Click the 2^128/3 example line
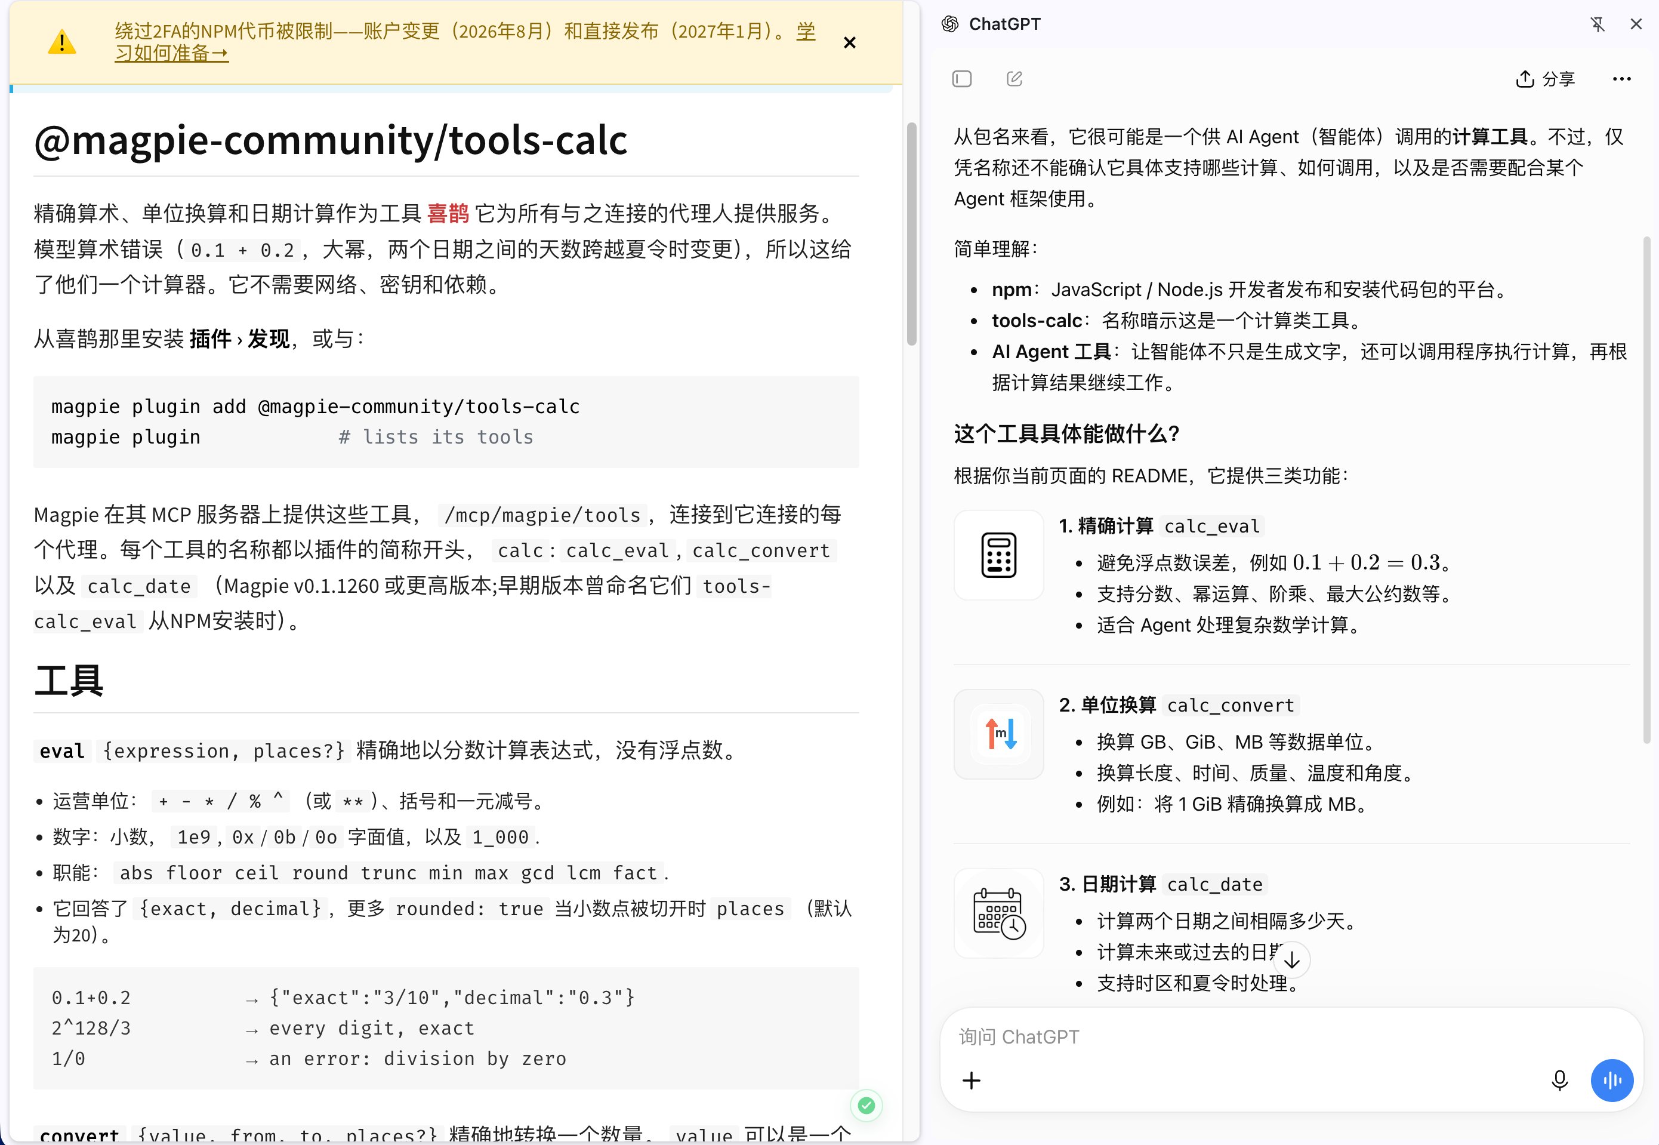The image size is (1659, 1145). [x=263, y=1029]
